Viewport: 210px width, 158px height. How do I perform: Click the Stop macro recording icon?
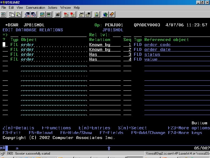point(73,15)
